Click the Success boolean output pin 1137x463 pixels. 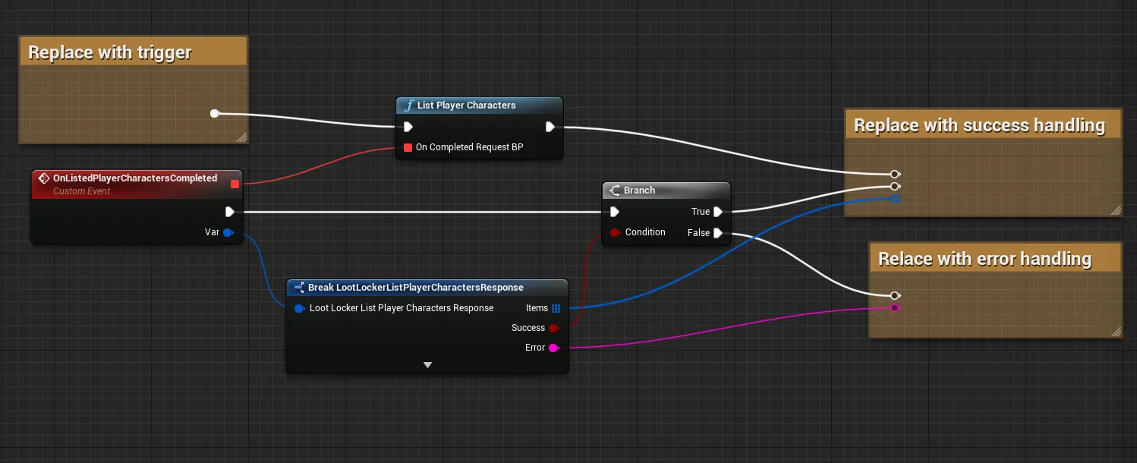pos(553,328)
